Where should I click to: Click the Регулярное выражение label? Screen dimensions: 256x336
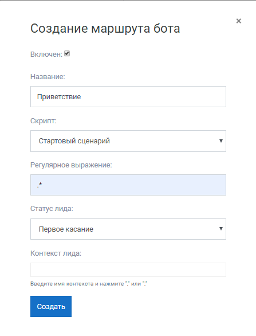71,165
